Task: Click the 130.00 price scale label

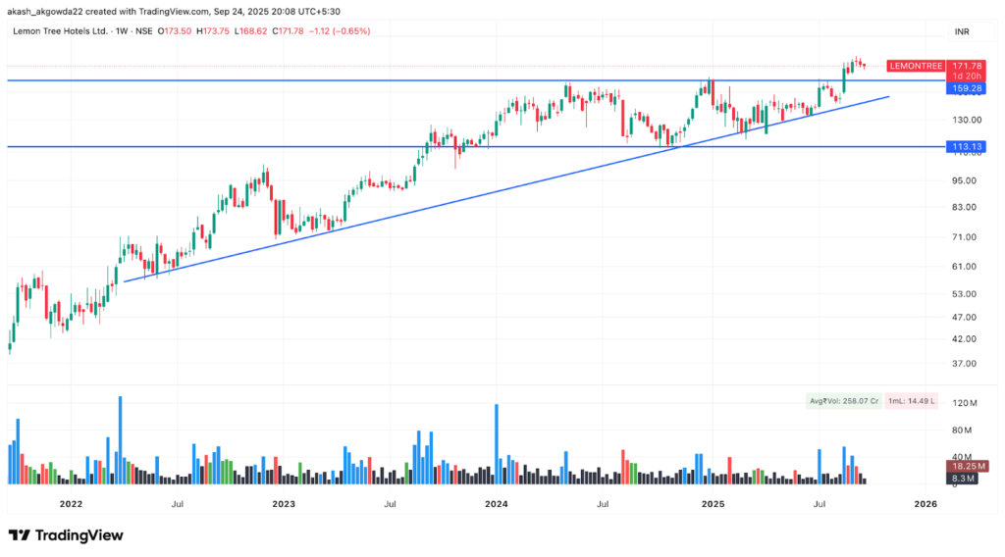Action: click(967, 120)
